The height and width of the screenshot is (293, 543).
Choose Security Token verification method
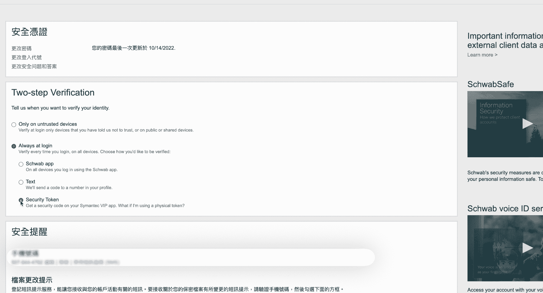(x=21, y=200)
